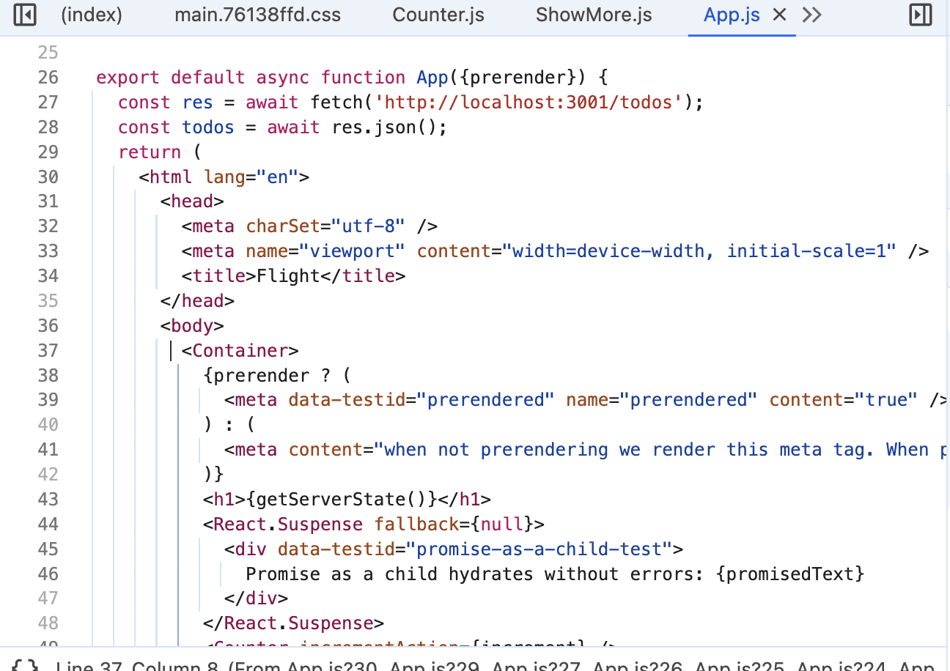This screenshot has width=950, height=671.
Task: Click the 'Line 37, Column 8' status text
Action: coord(136,667)
